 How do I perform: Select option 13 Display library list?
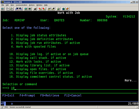(x=39, y=65)
